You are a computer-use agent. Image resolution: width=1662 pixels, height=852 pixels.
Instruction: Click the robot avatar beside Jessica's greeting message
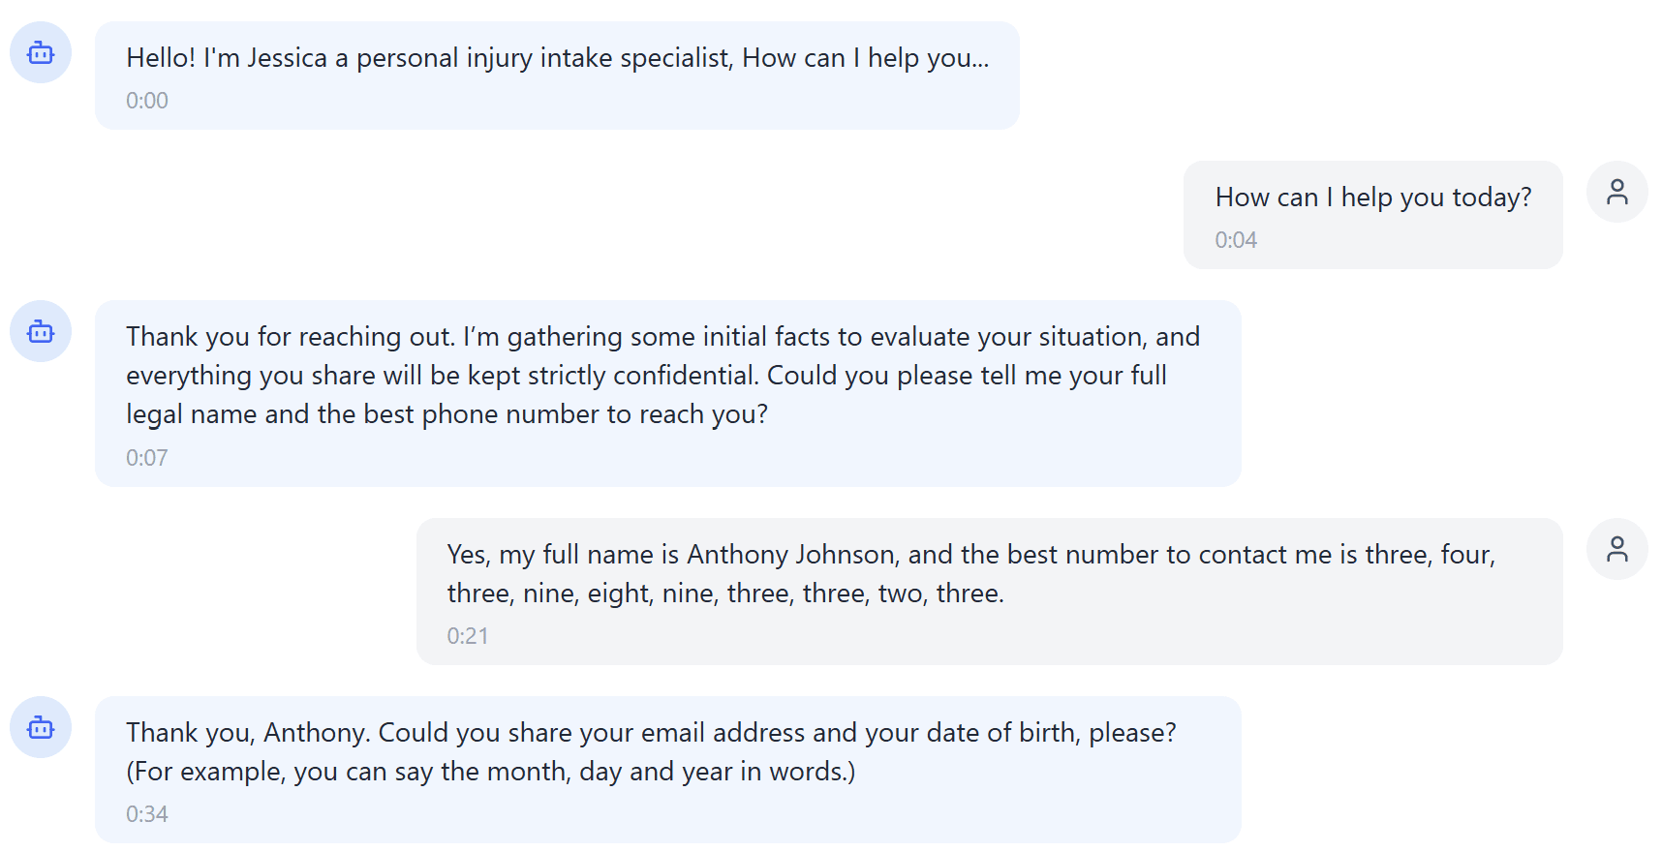(40, 53)
